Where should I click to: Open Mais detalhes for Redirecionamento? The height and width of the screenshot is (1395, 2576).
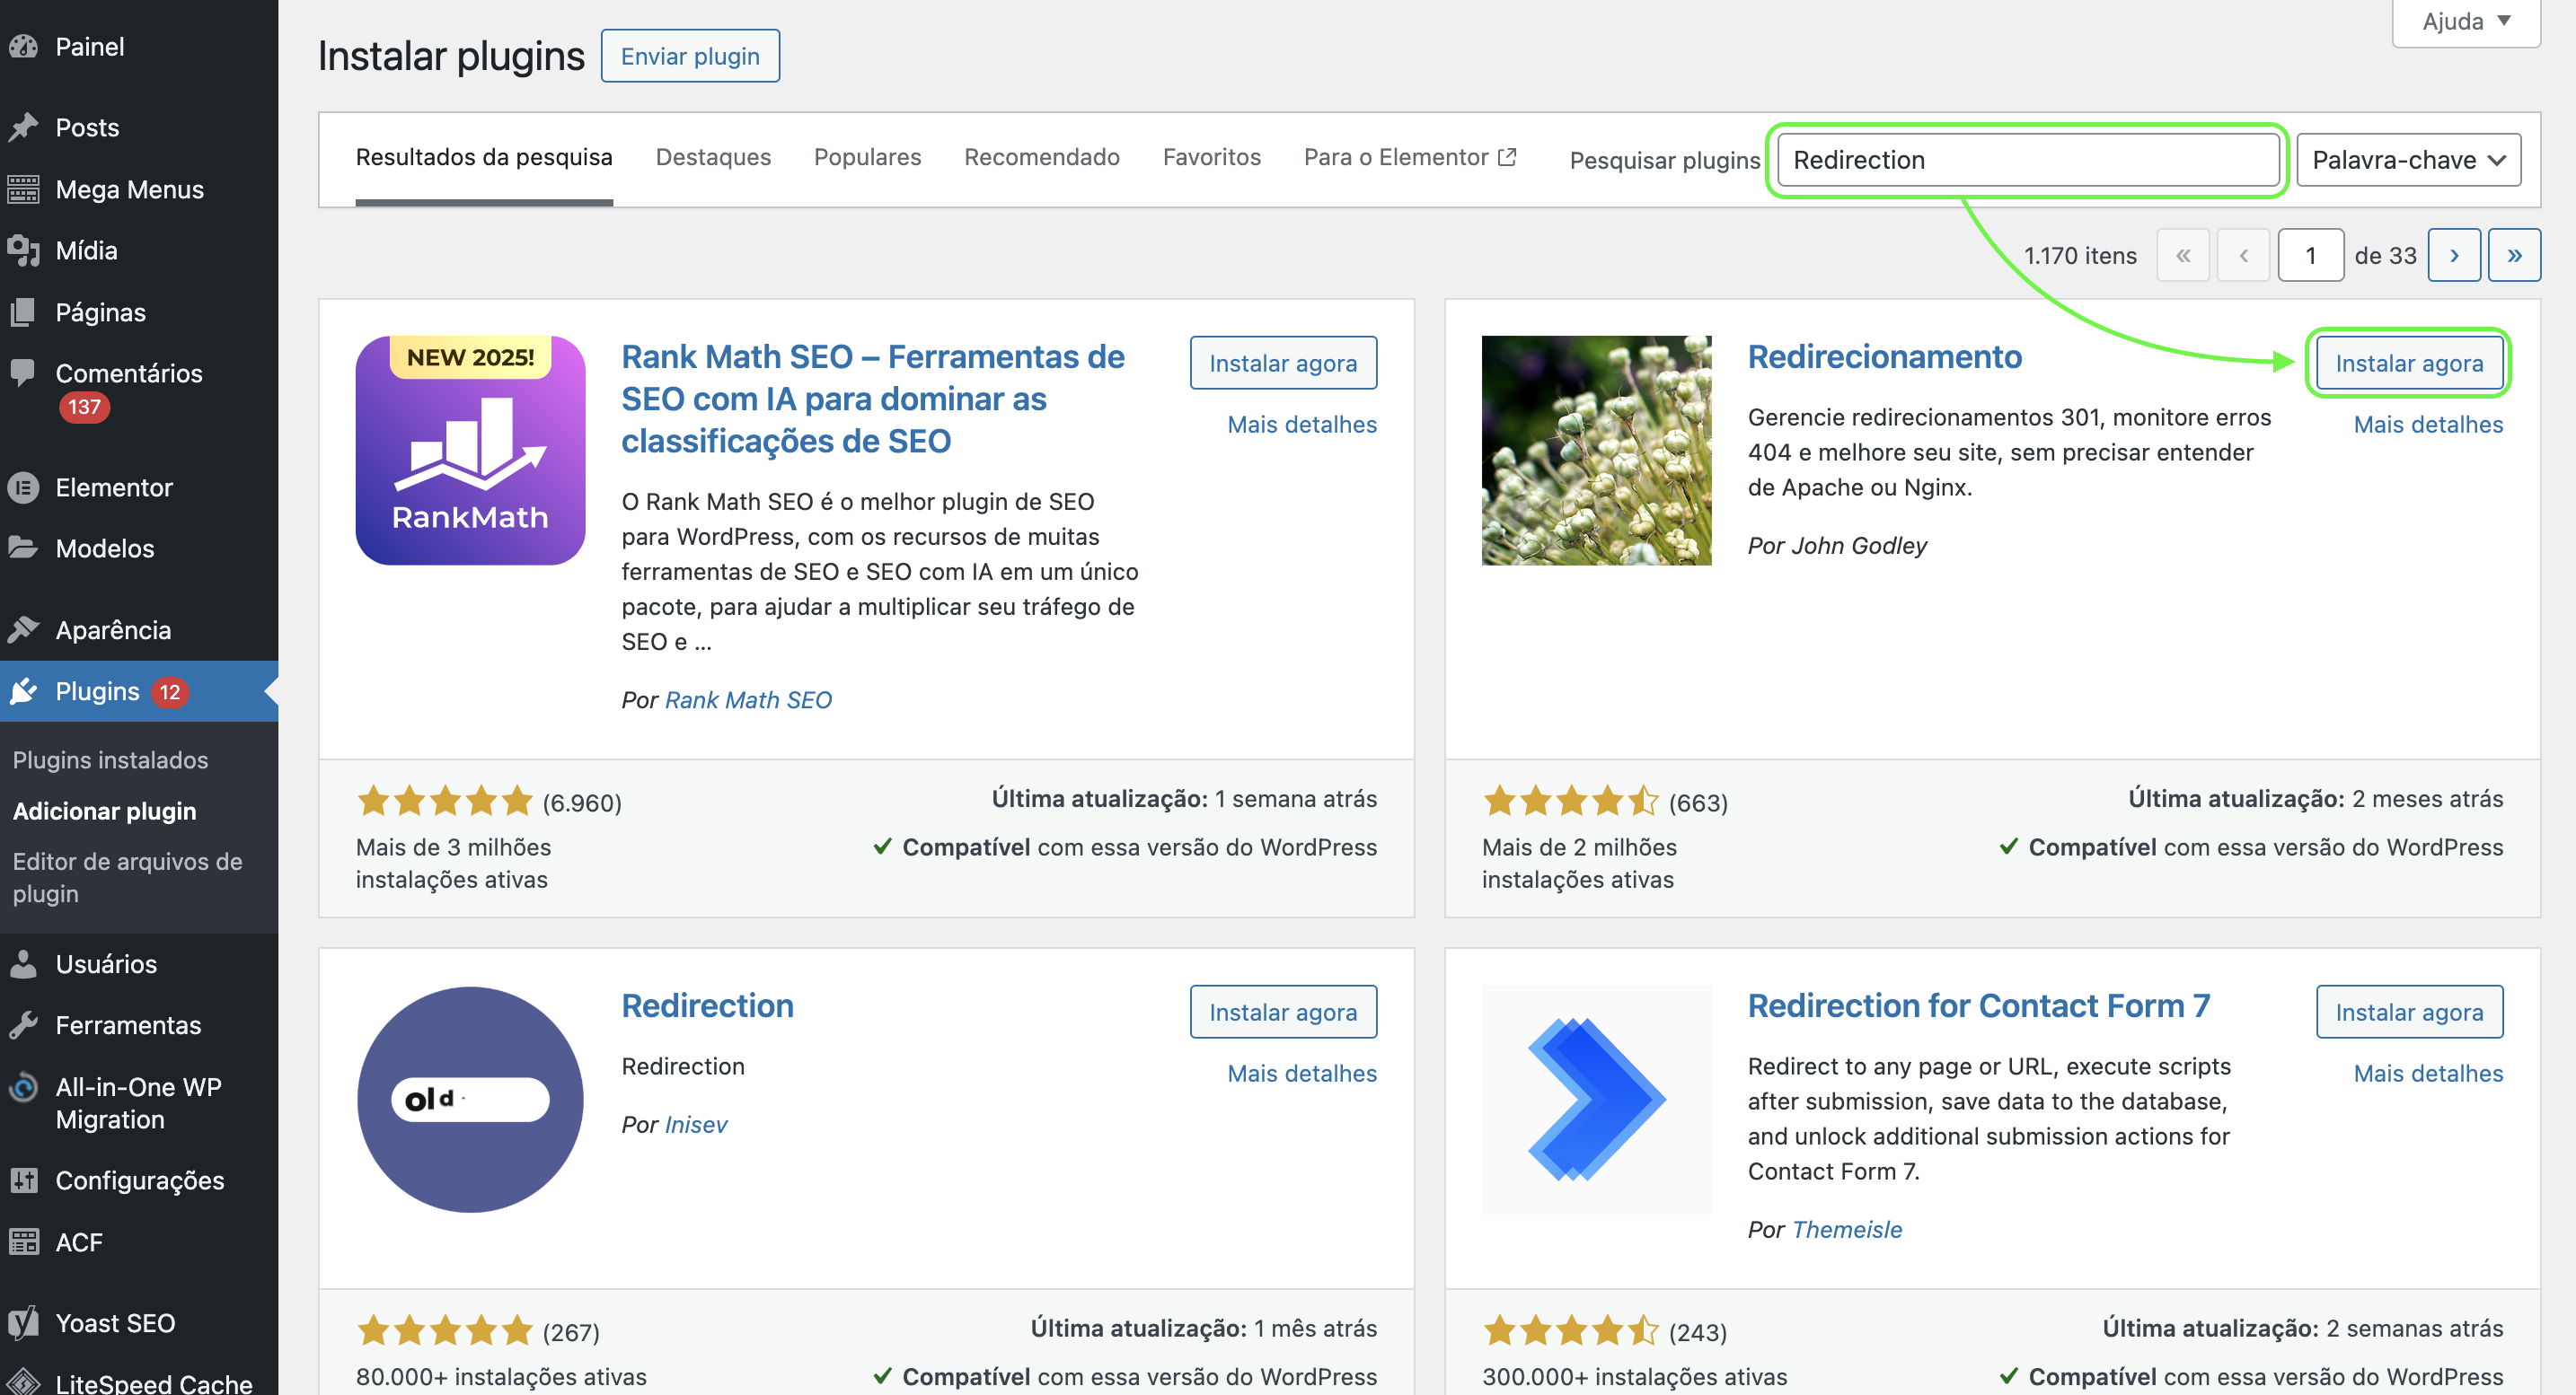[2428, 424]
